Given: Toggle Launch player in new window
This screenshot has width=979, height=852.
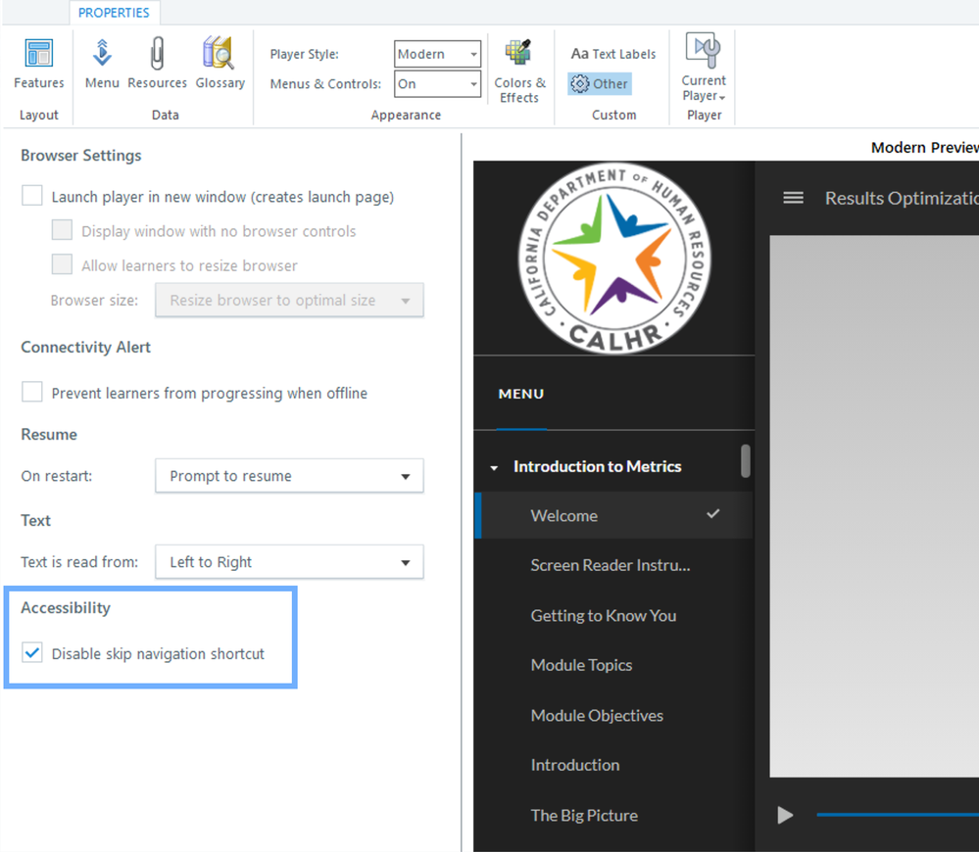Looking at the screenshot, I should click(31, 195).
